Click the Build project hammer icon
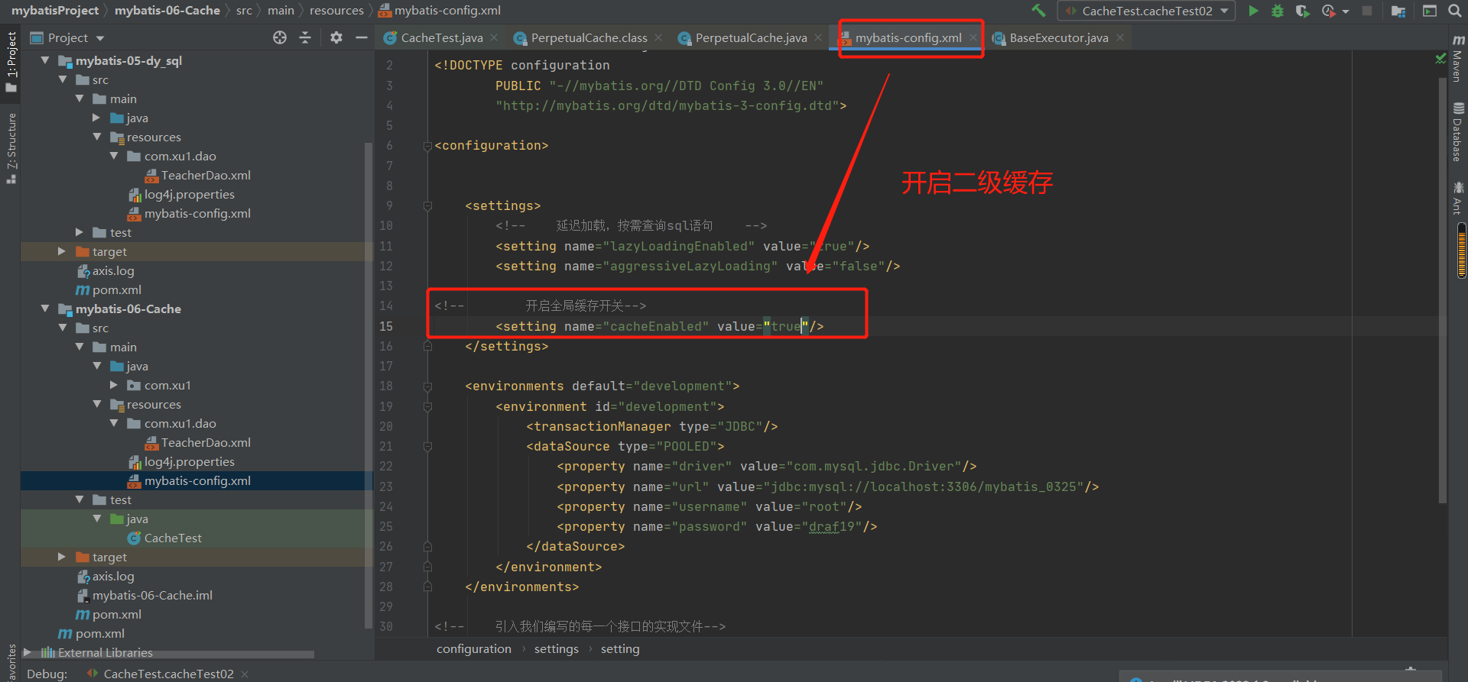The height and width of the screenshot is (682, 1468). pos(1038,11)
